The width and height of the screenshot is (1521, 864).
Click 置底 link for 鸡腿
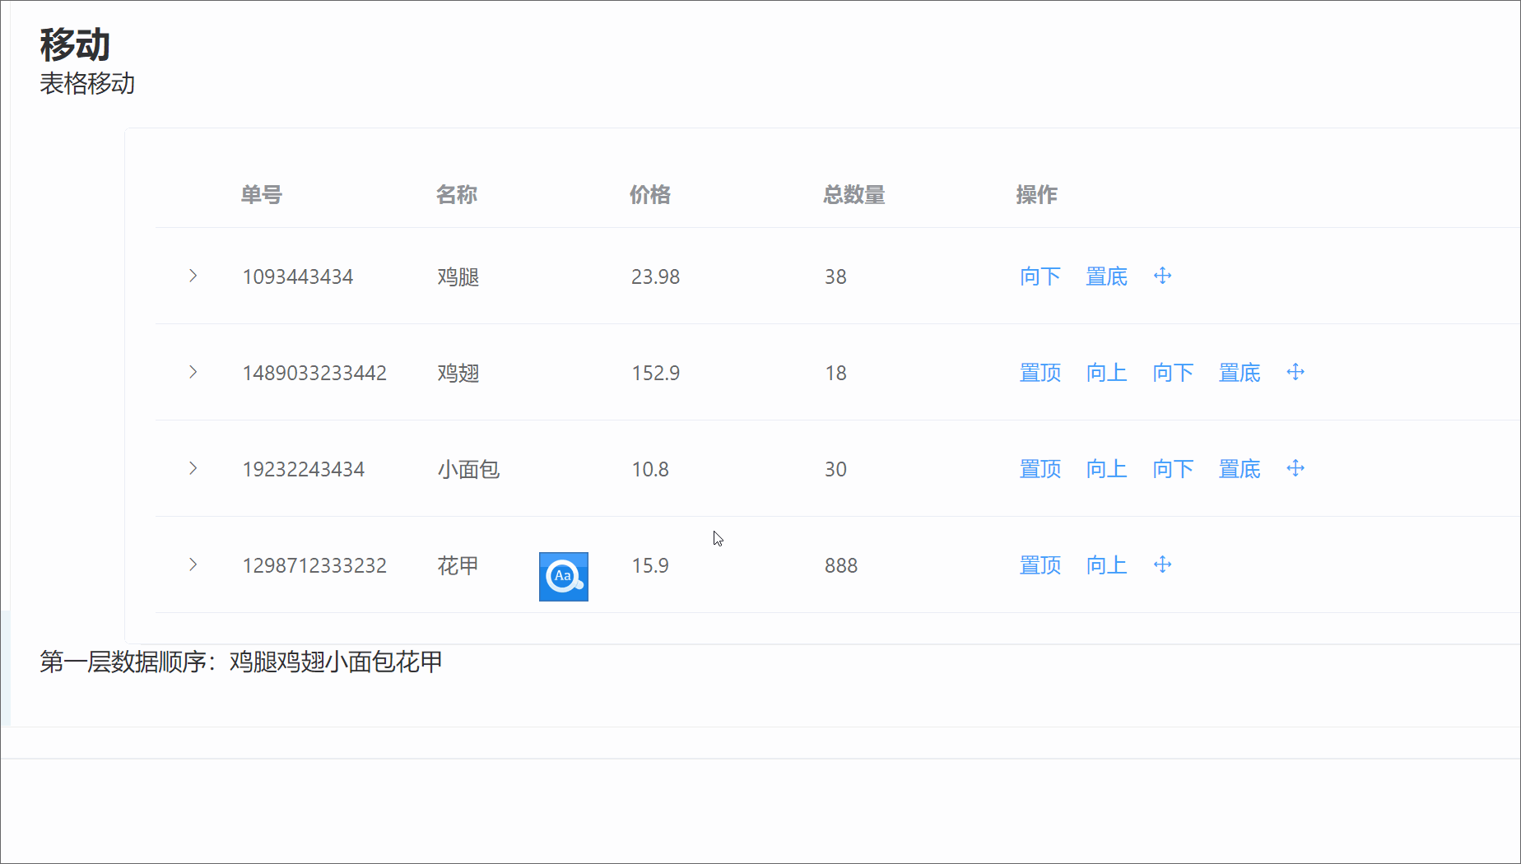1105,276
